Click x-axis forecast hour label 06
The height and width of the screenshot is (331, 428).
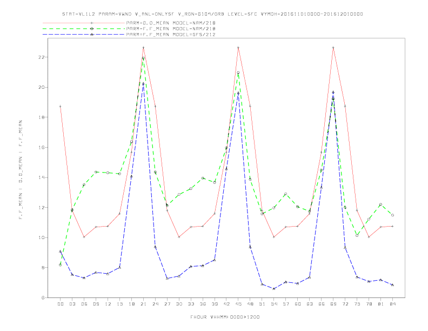point(84,304)
